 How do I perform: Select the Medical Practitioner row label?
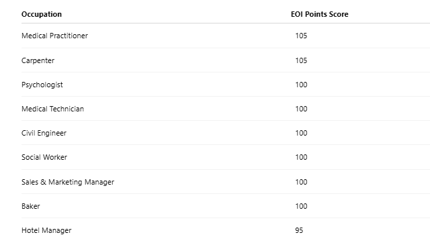pyautogui.click(x=54, y=36)
